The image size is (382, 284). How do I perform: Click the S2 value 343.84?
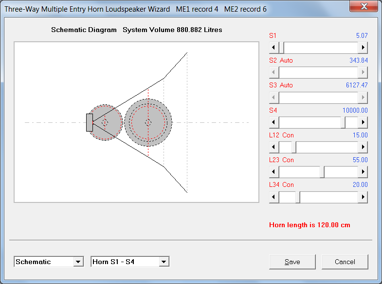pyautogui.click(x=359, y=60)
